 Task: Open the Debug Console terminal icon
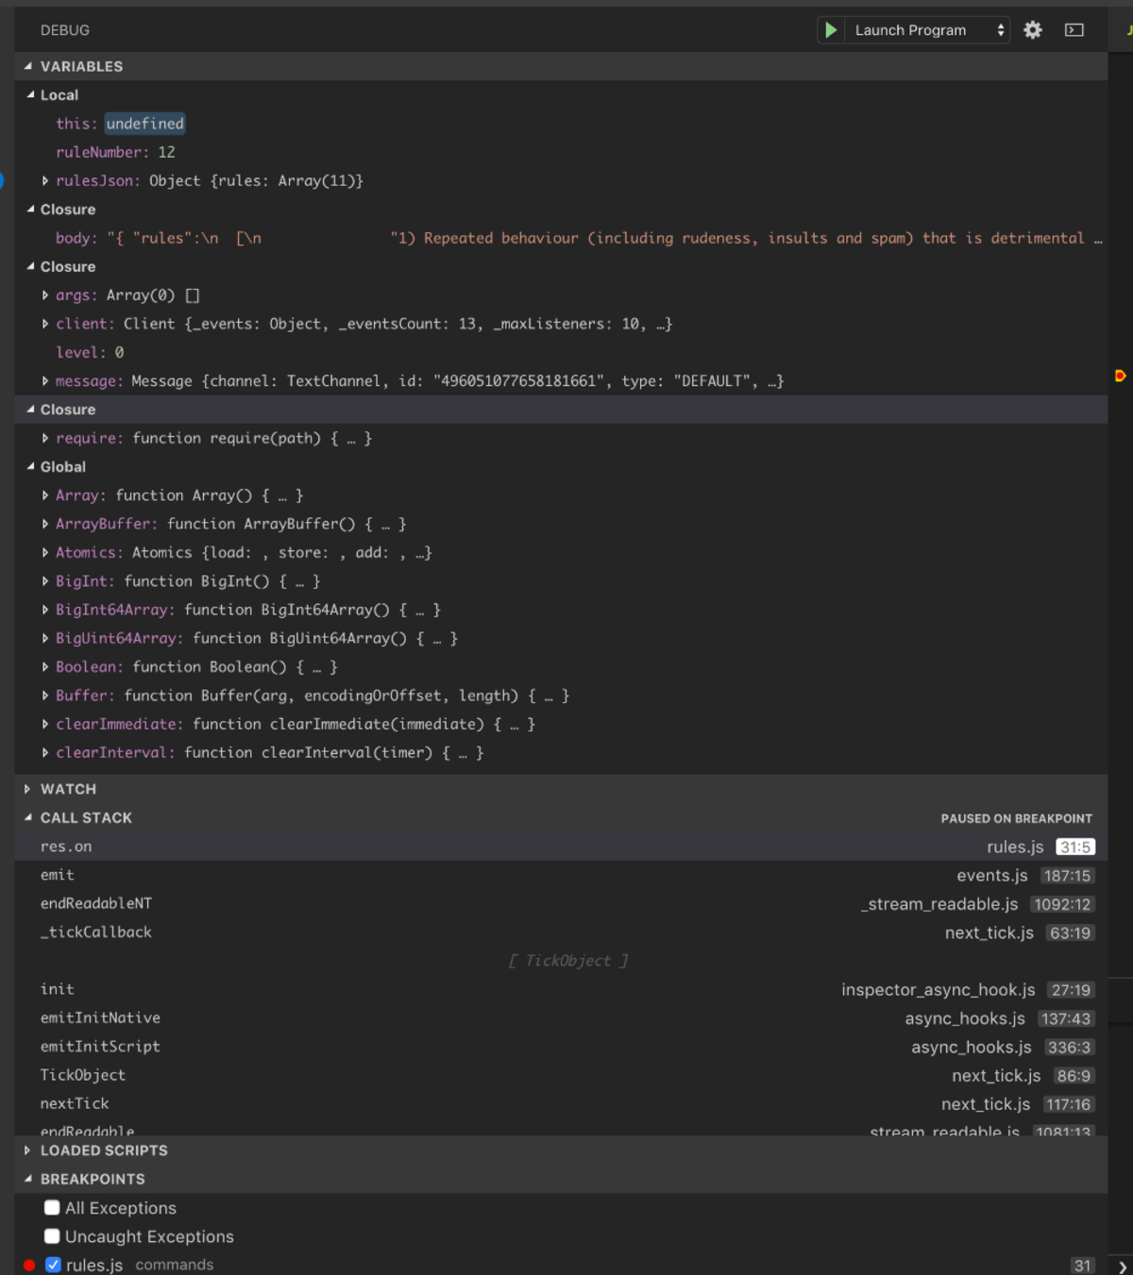[1073, 29]
